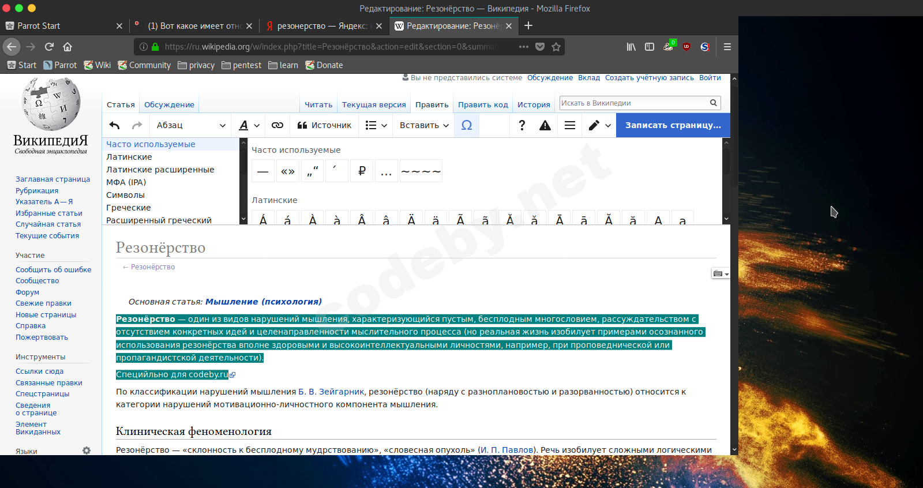923x488 pixels.
Task: Insert the four tildes signature
Action: point(421,171)
